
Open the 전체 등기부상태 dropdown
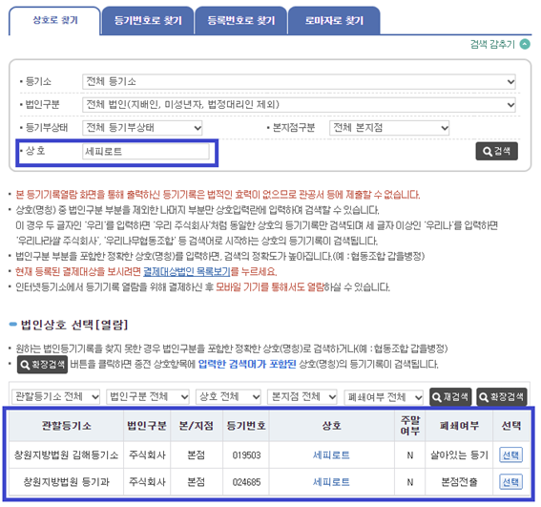[142, 128]
